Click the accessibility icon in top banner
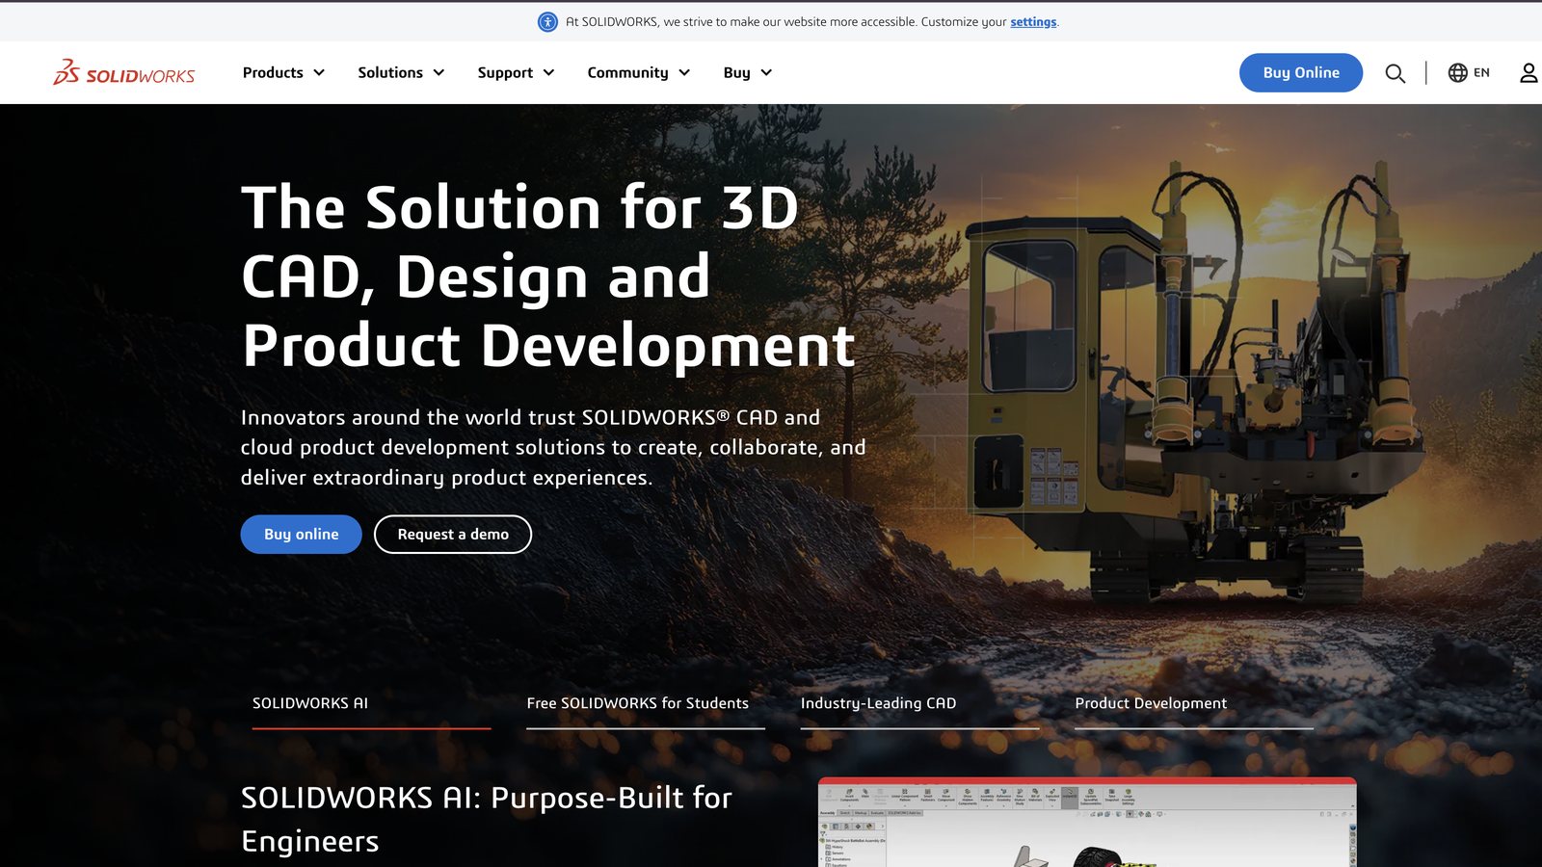Image resolution: width=1542 pixels, height=867 pixels. point(547,21)
